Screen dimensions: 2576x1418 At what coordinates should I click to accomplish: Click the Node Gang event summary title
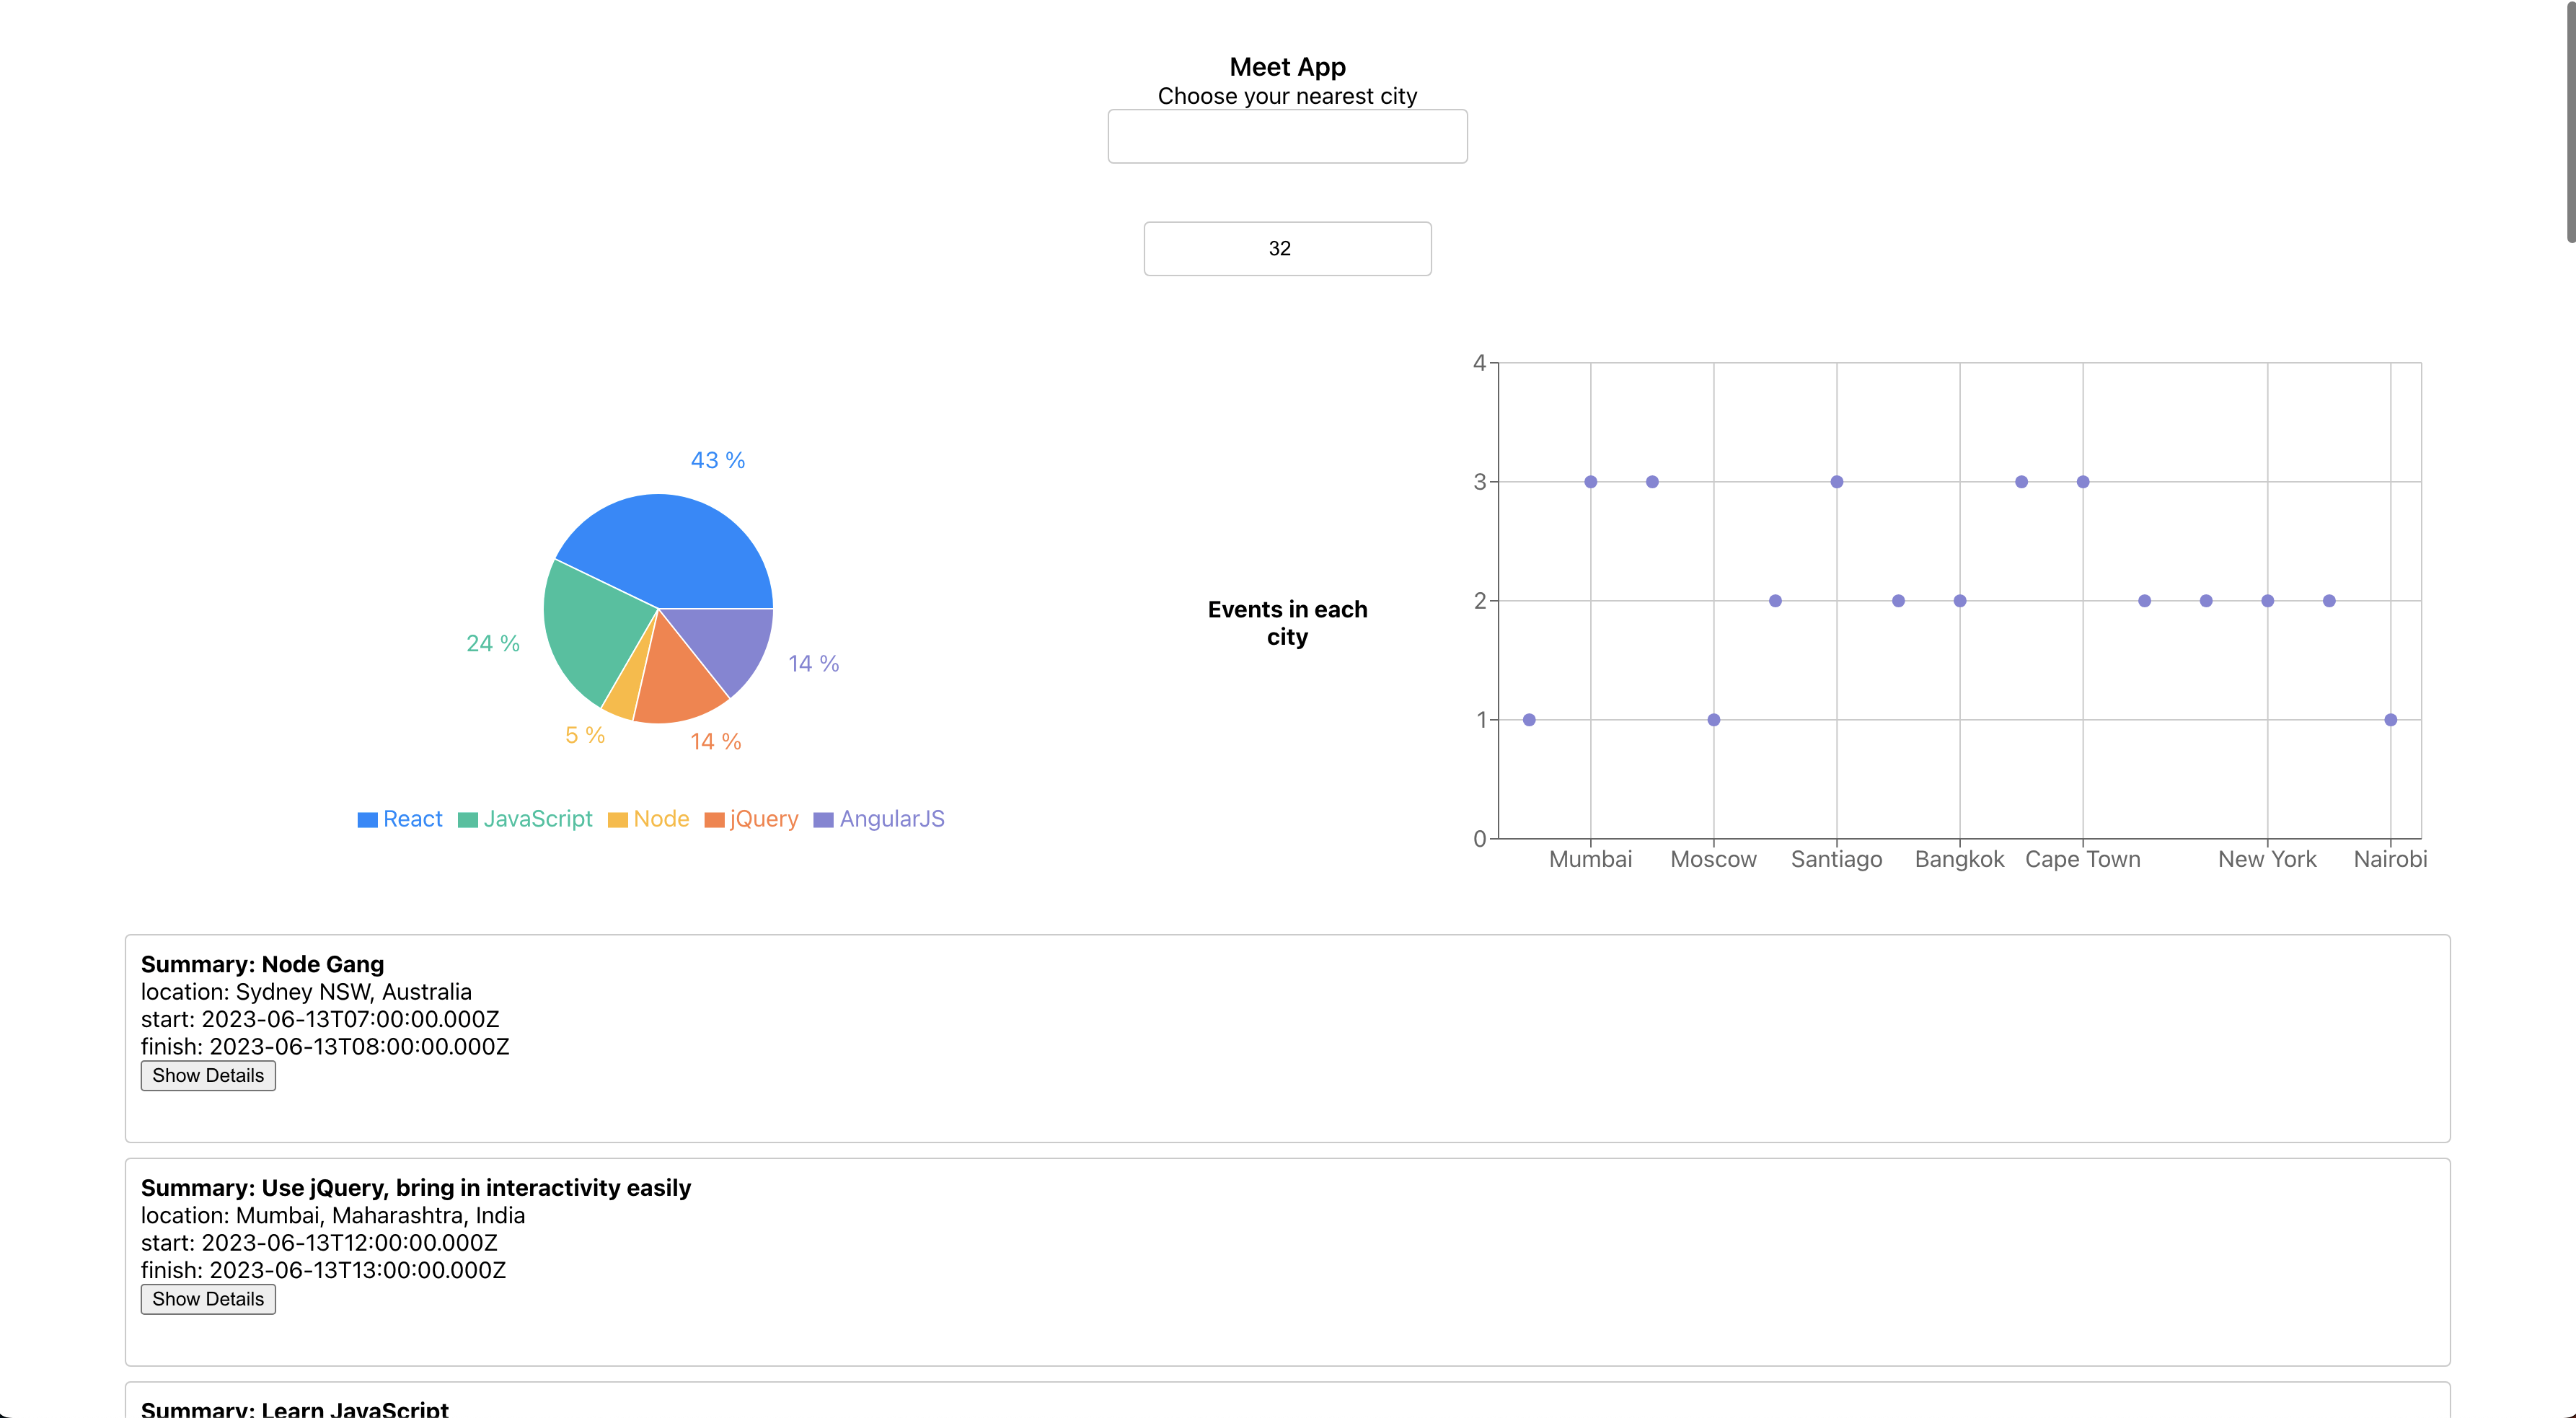(262, 964)
